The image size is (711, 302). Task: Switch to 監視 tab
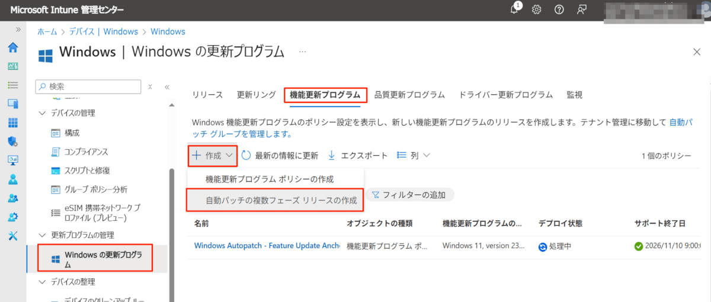tap(574, 95)
